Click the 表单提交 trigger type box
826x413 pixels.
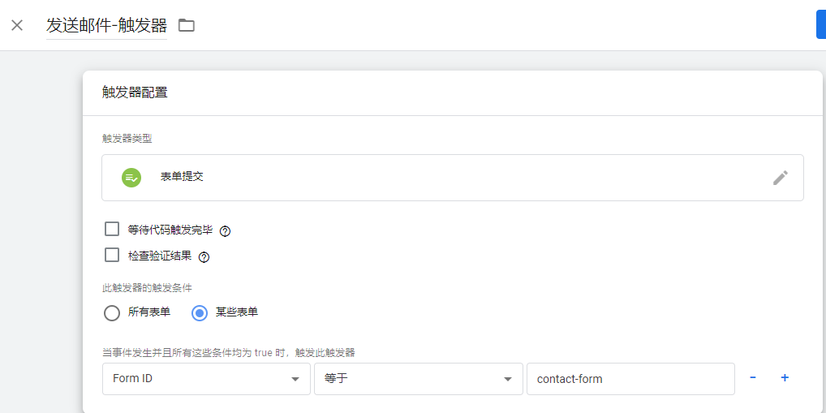(x=453, y=178)
